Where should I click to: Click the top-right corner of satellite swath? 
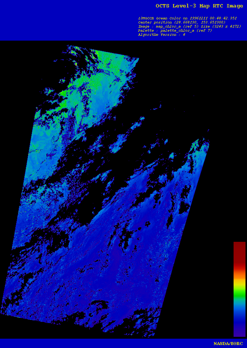coord(138,59)
